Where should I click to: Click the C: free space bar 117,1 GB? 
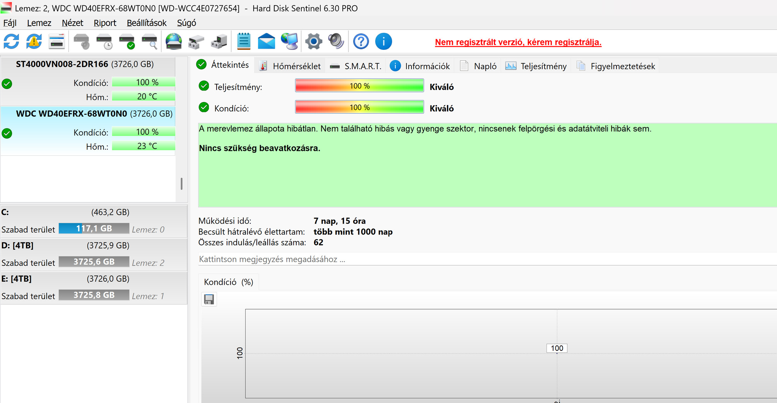[94, 229]
